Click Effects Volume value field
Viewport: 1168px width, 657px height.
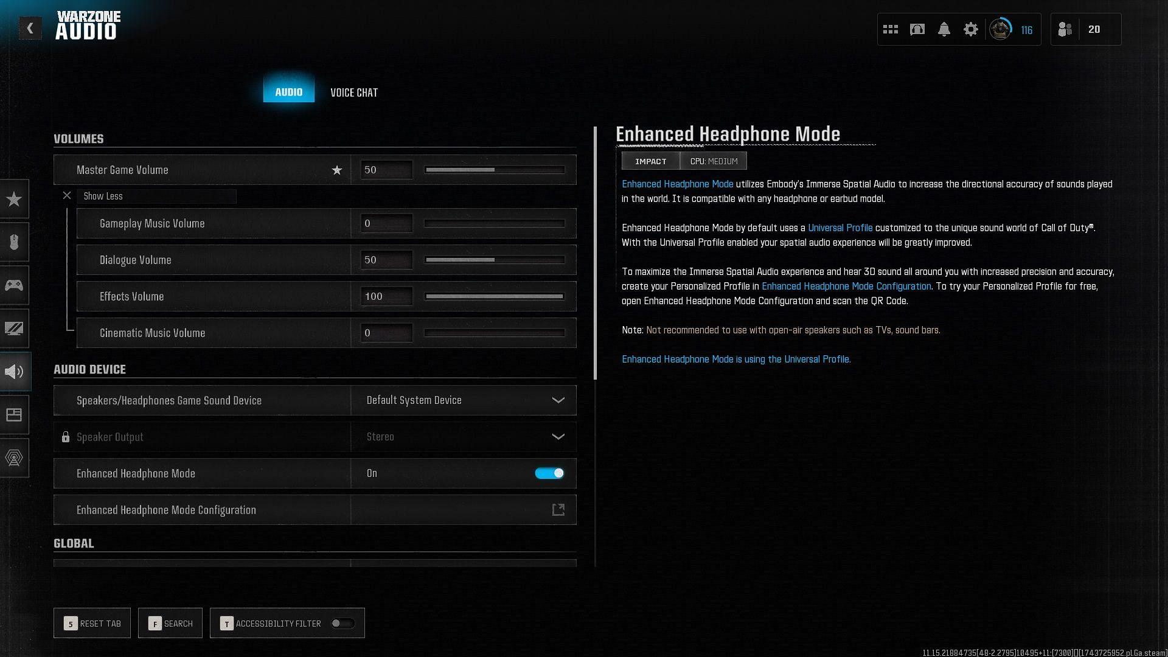(x=386, y=296)
